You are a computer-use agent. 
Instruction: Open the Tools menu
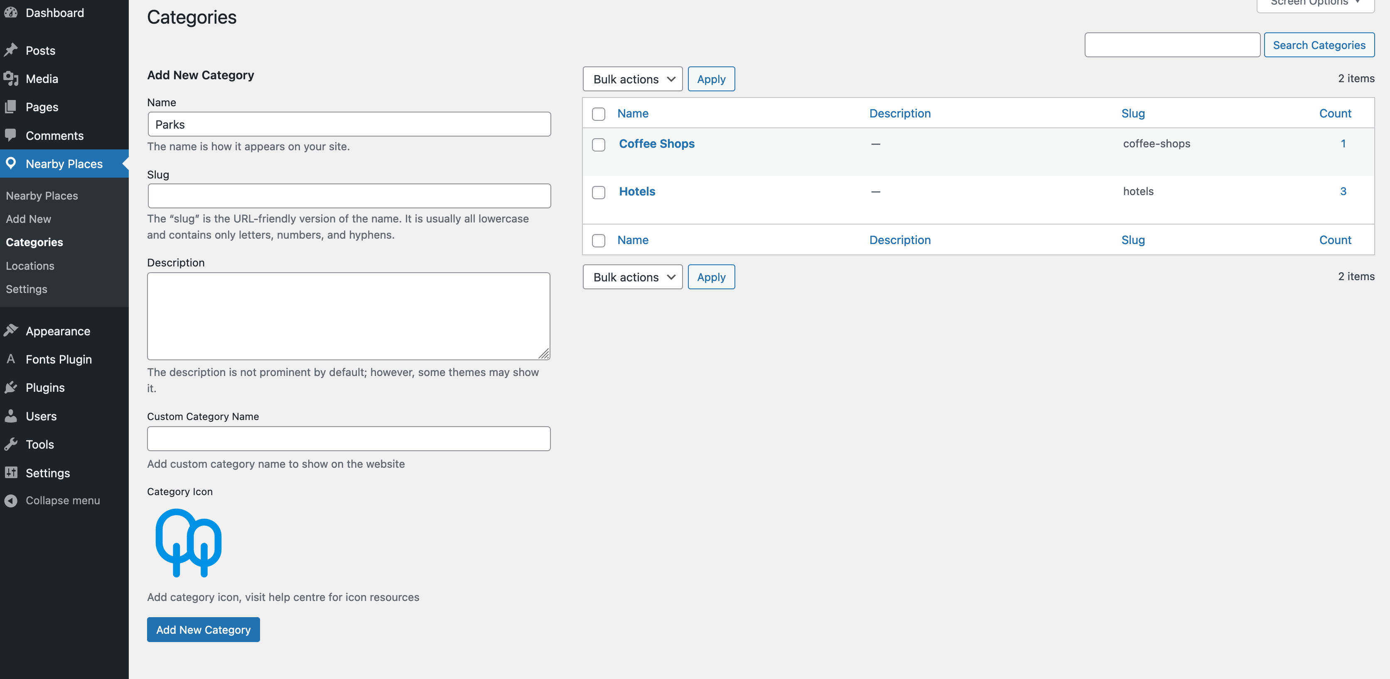[39, 444]
